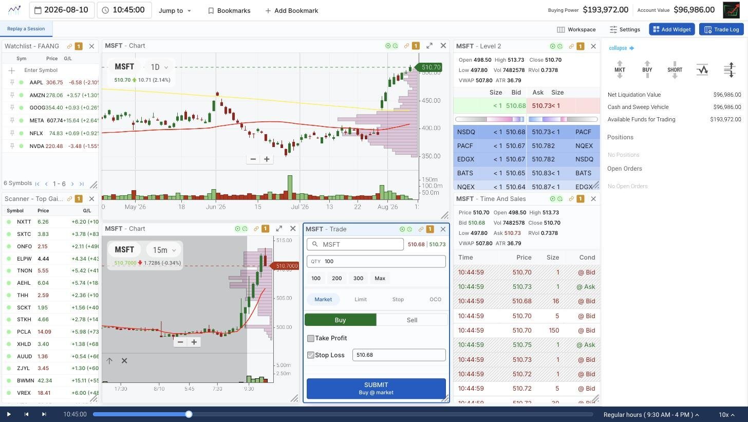This screenshot has height=422, width=748.
Task: Click the bid-side depth color bar in Level 2
Action: [x=490, y=119]
